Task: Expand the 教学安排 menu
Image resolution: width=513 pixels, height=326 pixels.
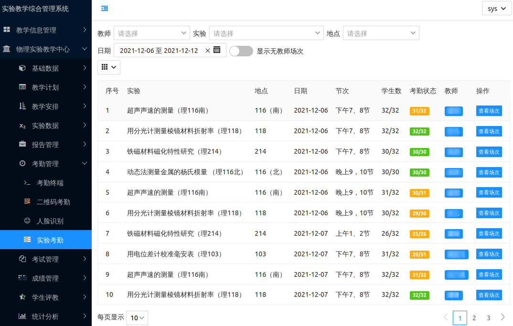Action: tap(45, 106)
